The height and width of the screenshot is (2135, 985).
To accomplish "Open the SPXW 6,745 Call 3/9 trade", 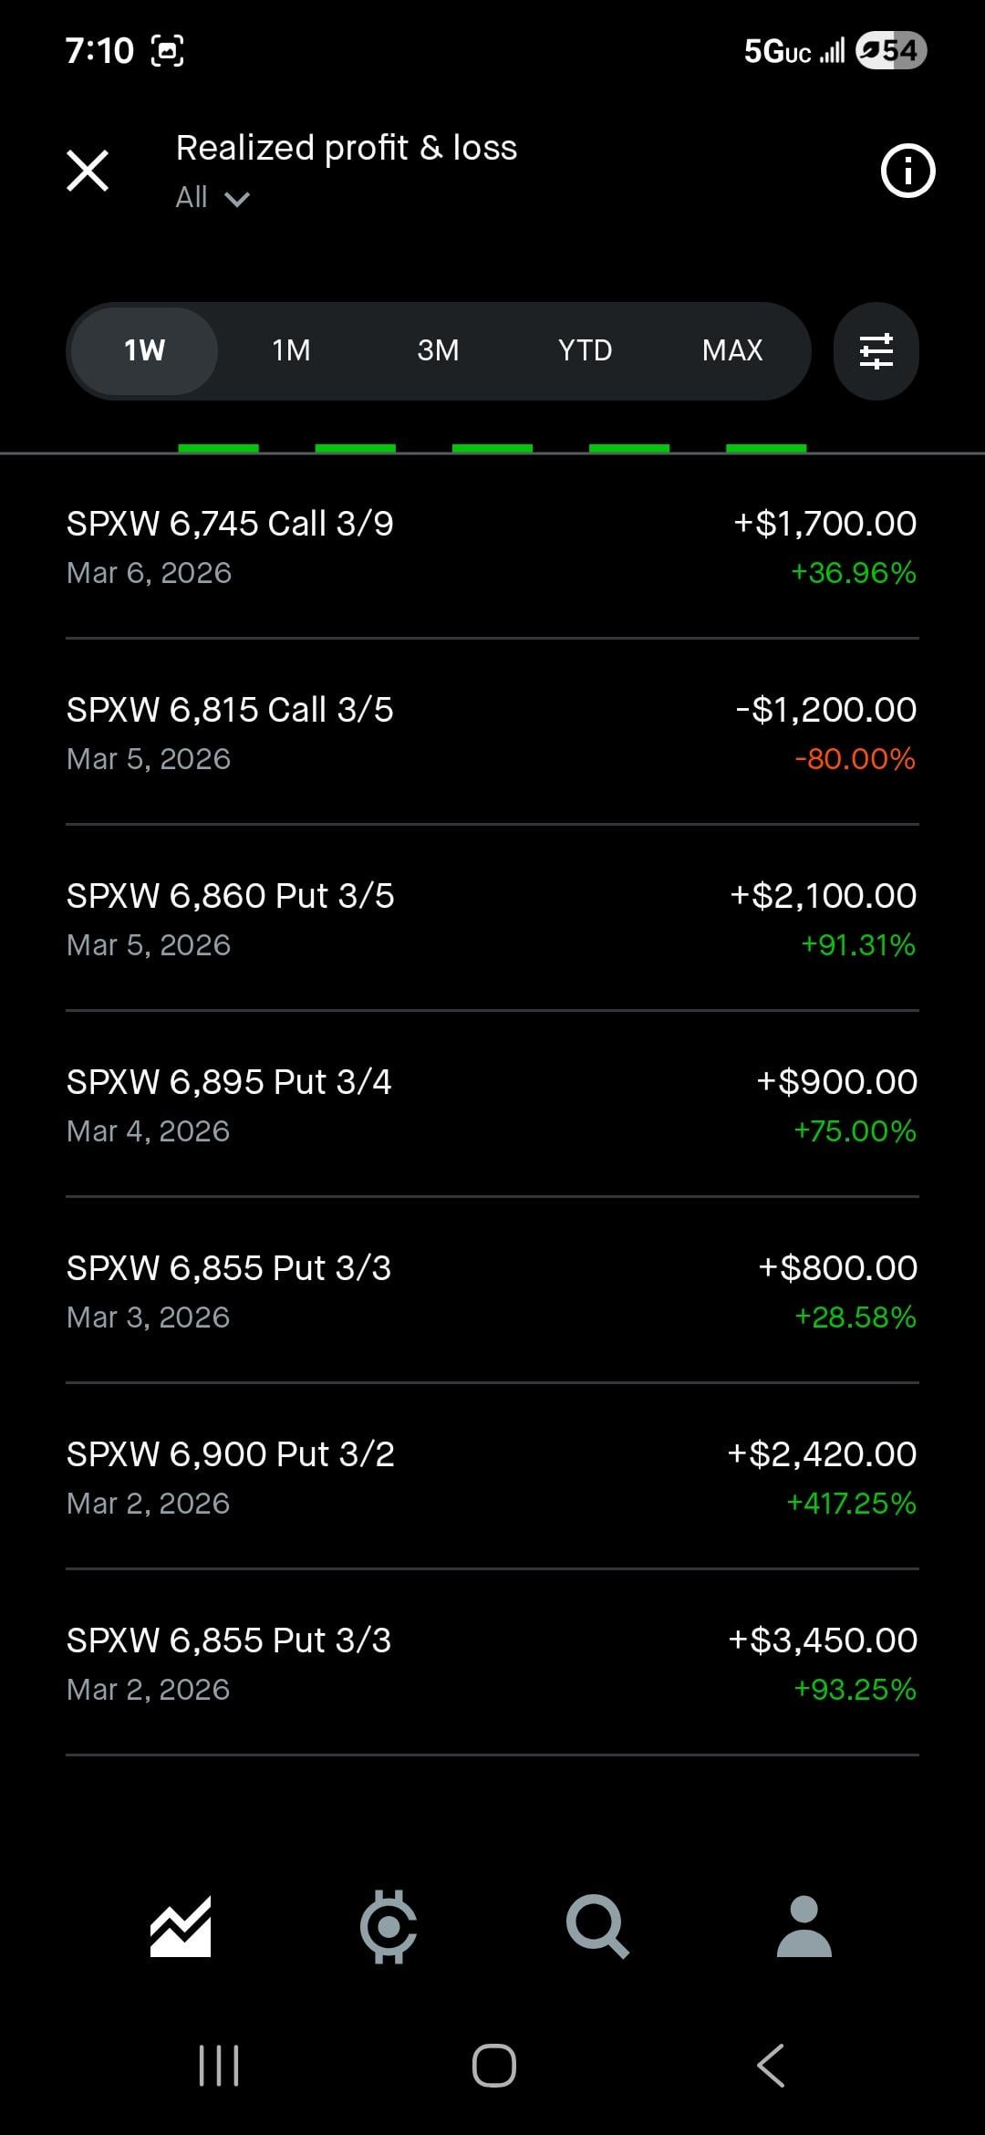I will click(x=492, y=547).
